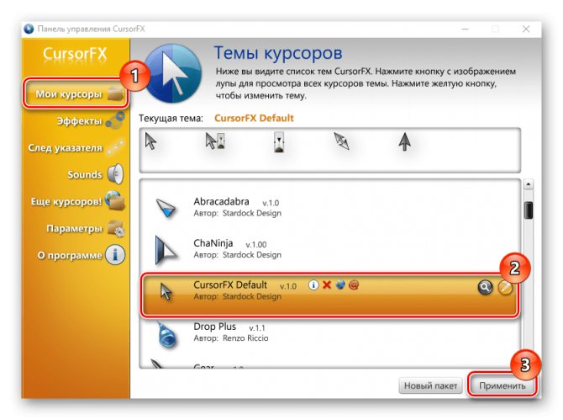This screenshot has width=563, height=420.
Task: Minimize the CursorFX control panel window
Action: [465, 29]
